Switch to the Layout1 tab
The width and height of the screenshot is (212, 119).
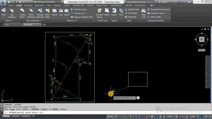coord(16,116)
